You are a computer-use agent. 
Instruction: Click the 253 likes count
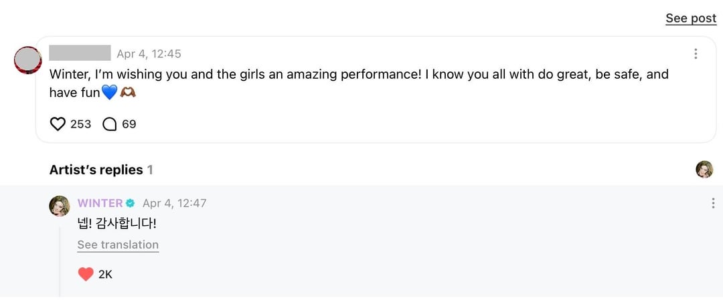tap(80, 124)
